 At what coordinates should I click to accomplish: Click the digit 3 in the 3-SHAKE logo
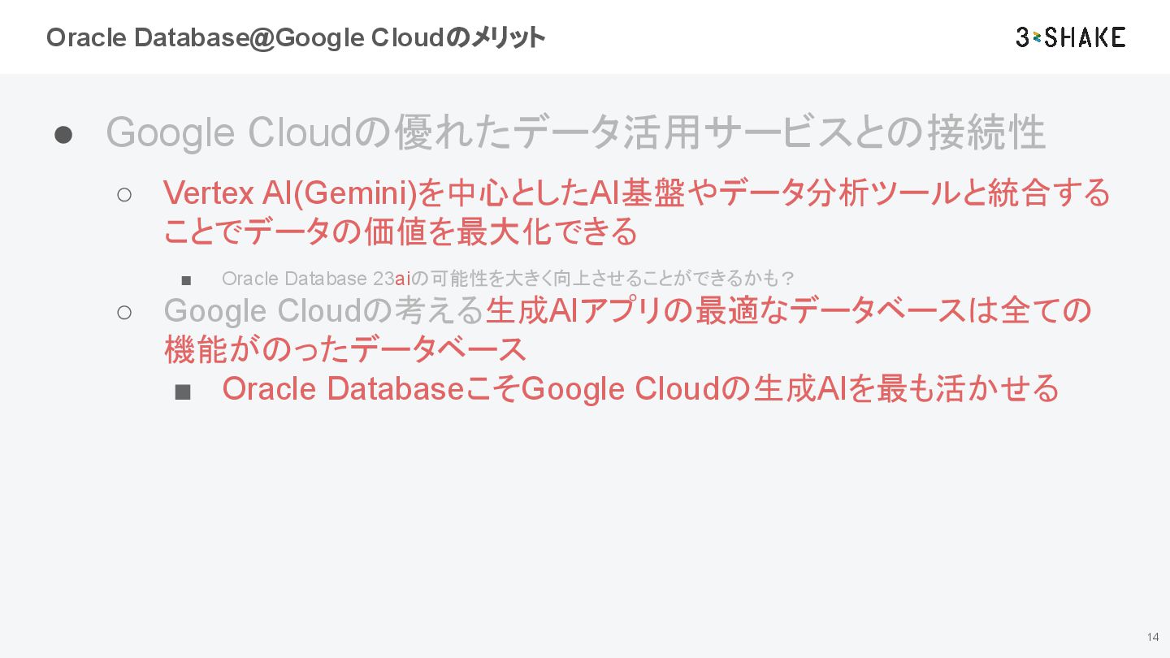click(x=1023, y=37)
